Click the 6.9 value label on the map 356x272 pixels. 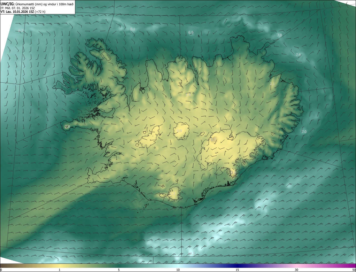tap(191, 33)
